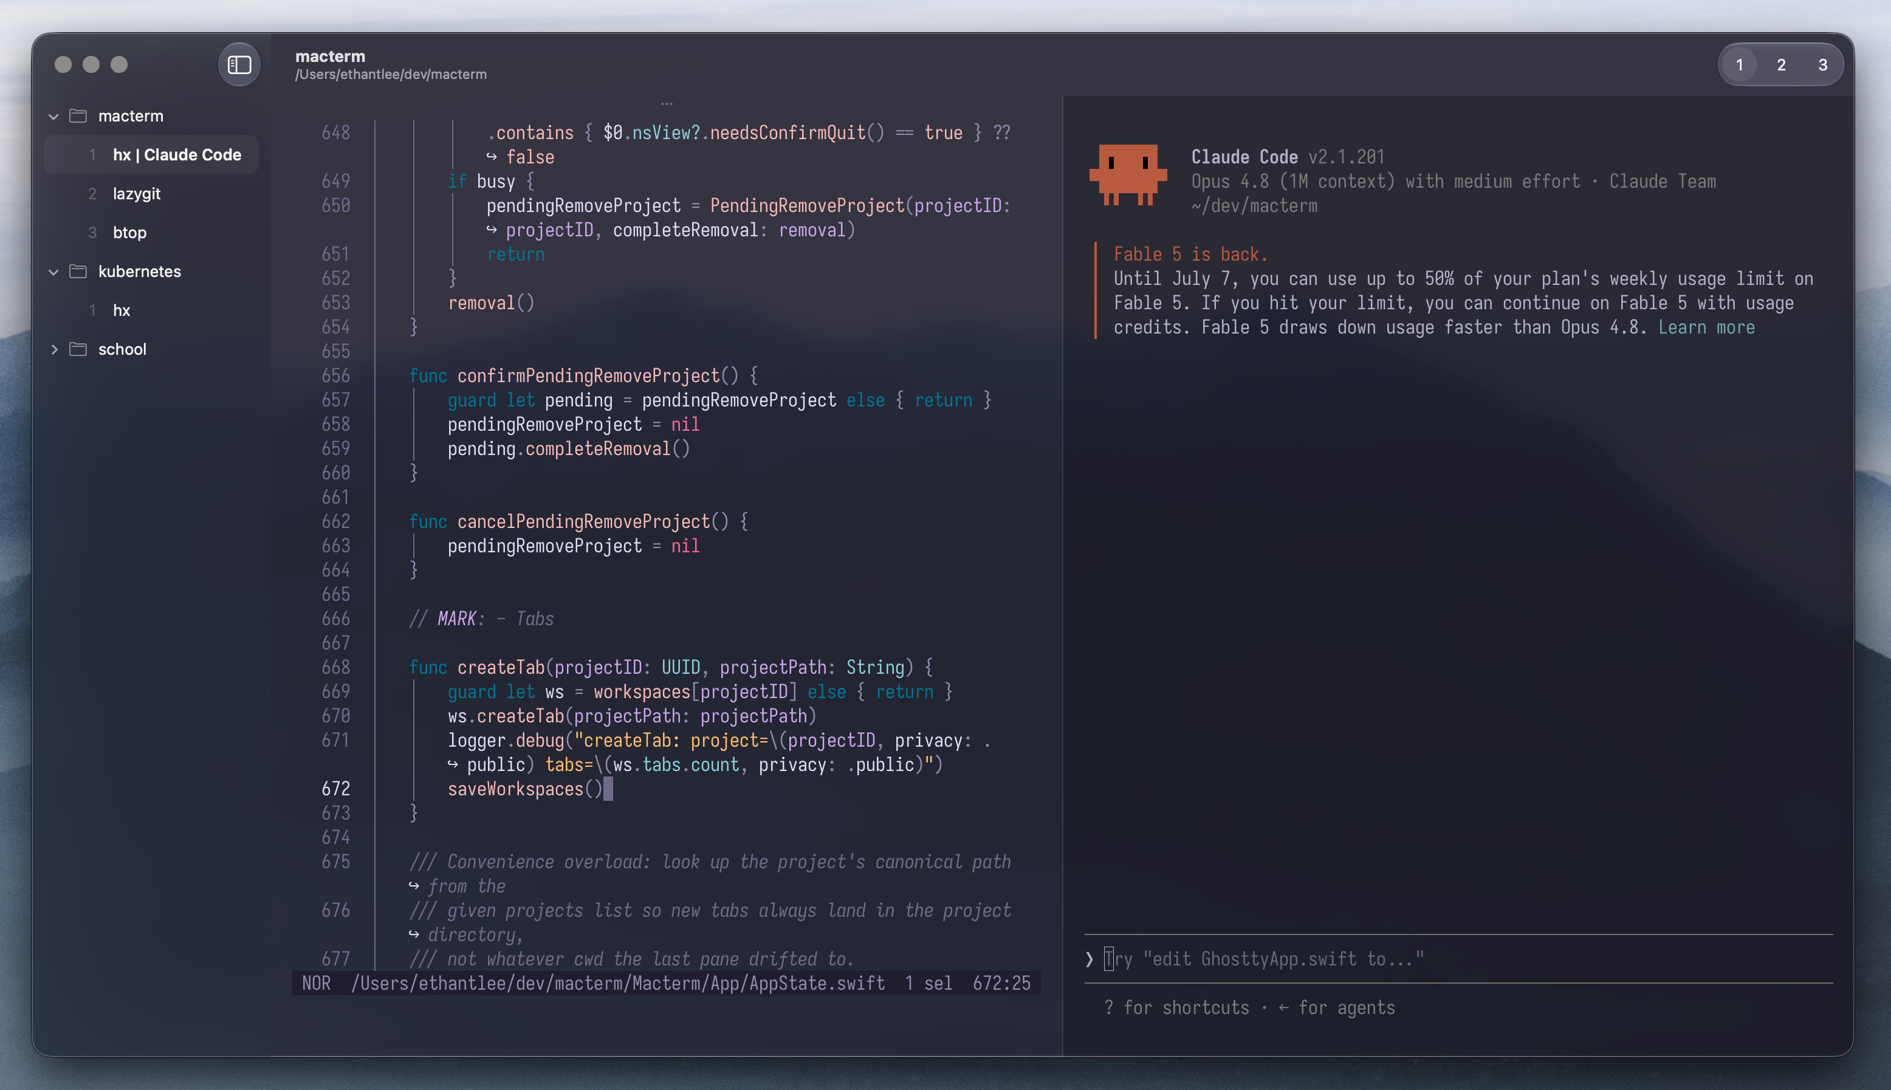Screen dimensions: 1891x1090
Task: Click the Claude Code mascot logo
Action: coord(1127,175)
